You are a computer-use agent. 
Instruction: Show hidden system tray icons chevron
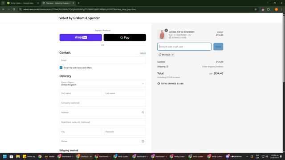point(247,156)
